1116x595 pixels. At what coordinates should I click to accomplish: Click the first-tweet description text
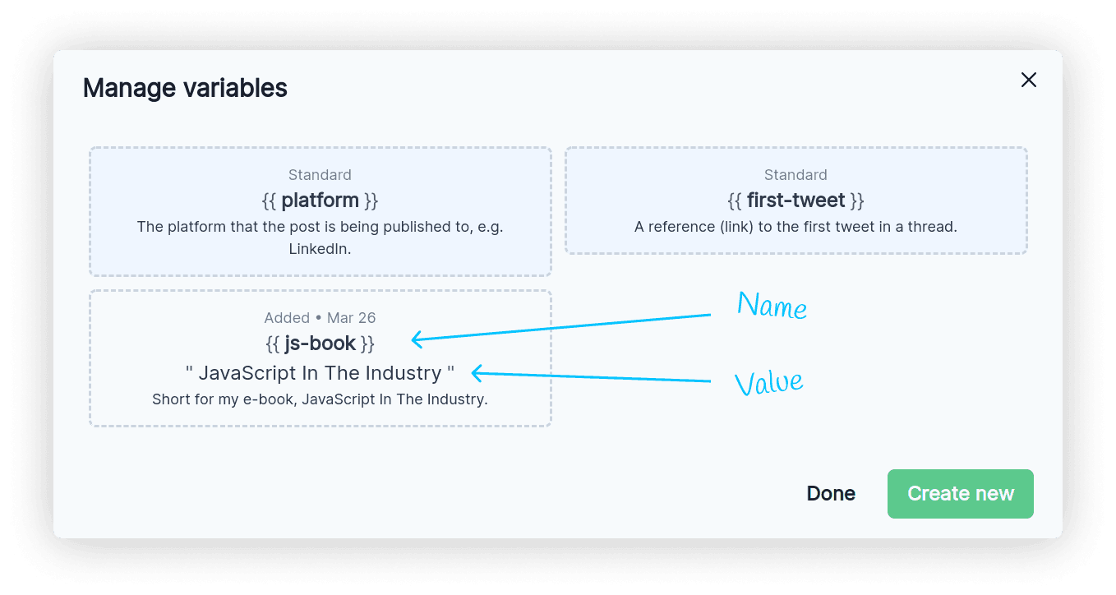coord(795,227)
